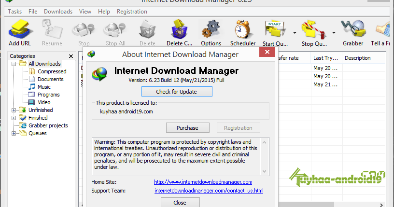Close the Categories panel
Screen dimensions: 394x207
tap(71, 56)
